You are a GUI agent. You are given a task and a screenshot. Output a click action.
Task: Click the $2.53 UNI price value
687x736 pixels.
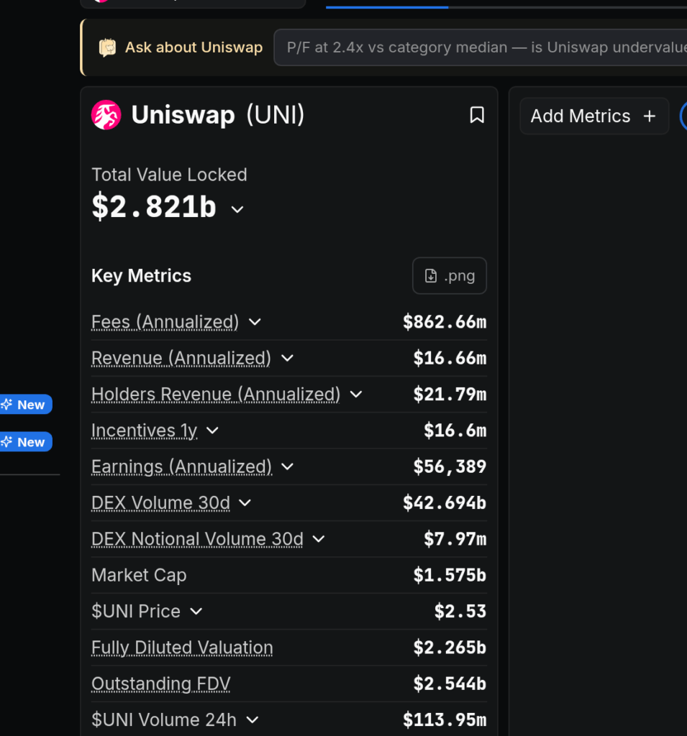tap(460, 611)
